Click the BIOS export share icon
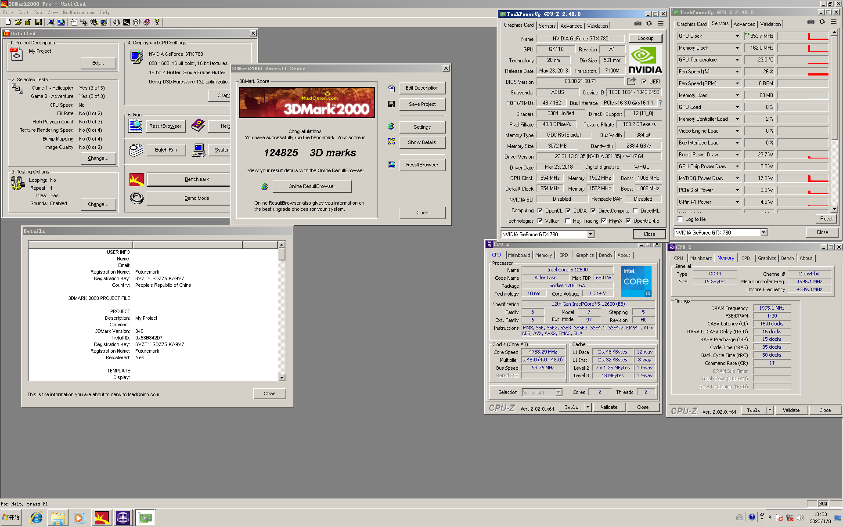 (x=631, y=81)
